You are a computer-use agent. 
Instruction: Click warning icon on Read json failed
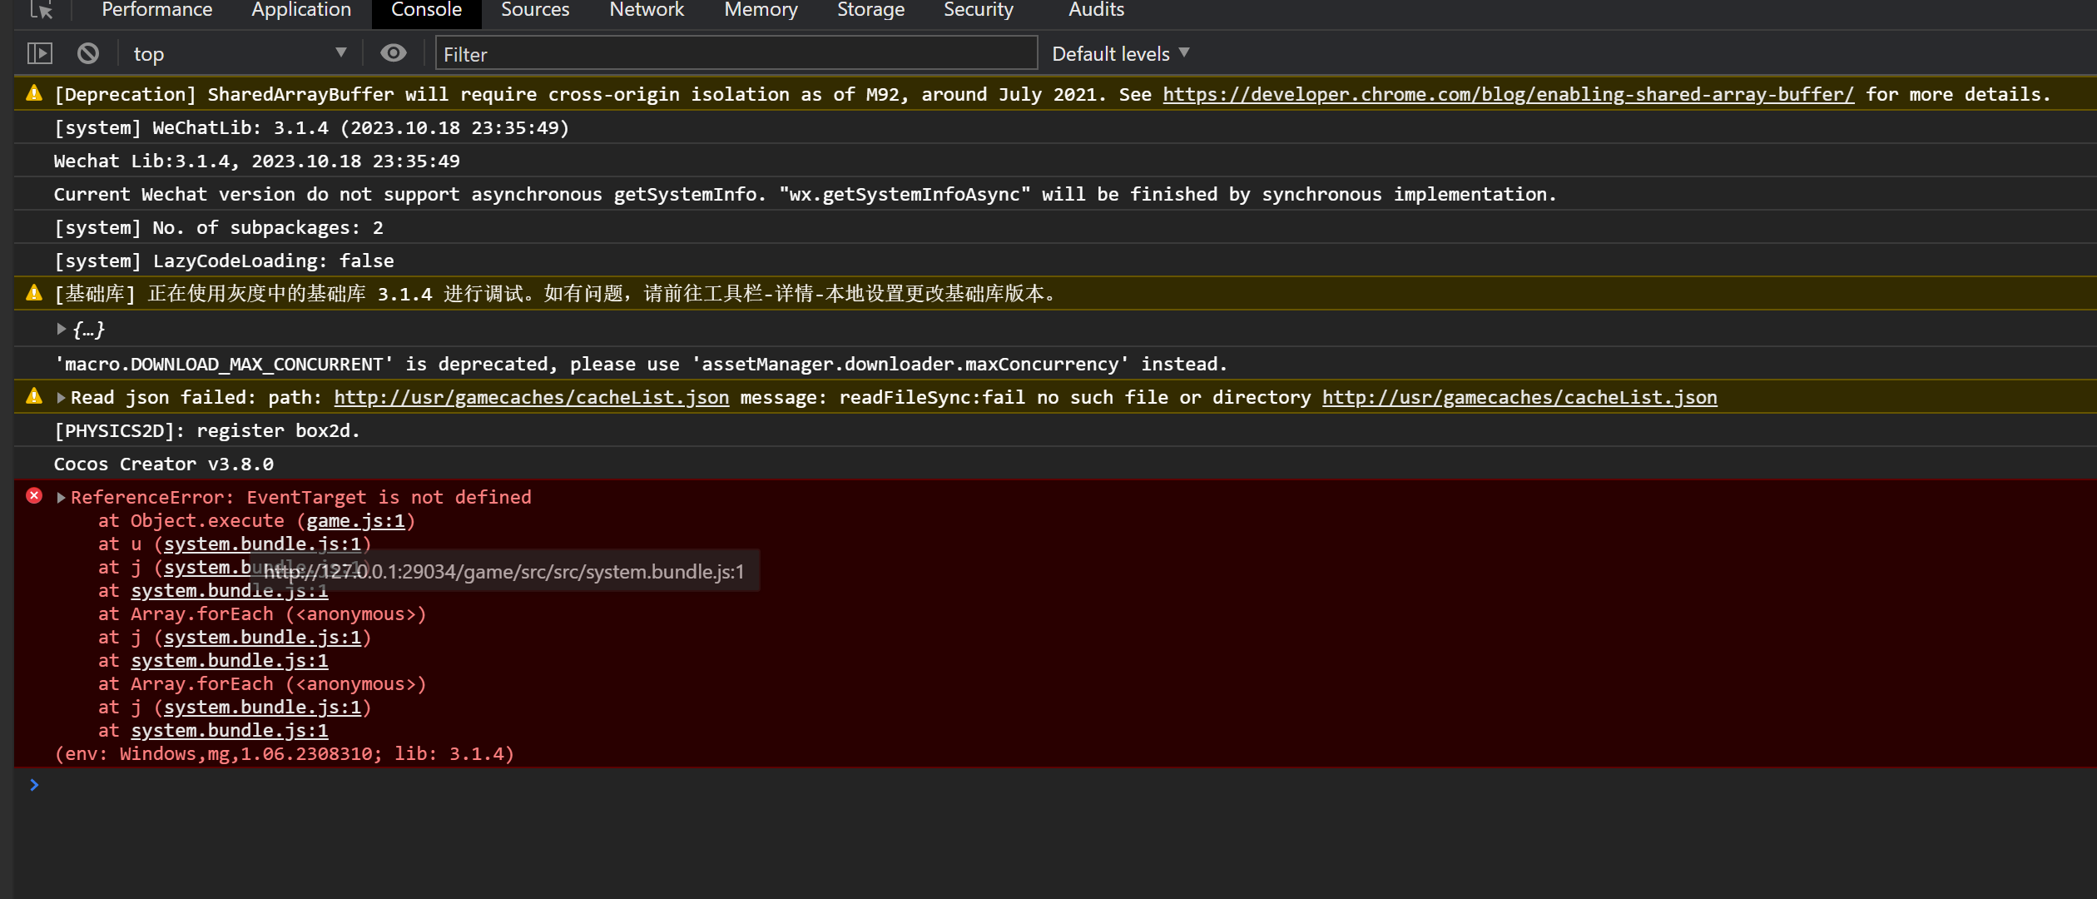click(x=34, y=396)
